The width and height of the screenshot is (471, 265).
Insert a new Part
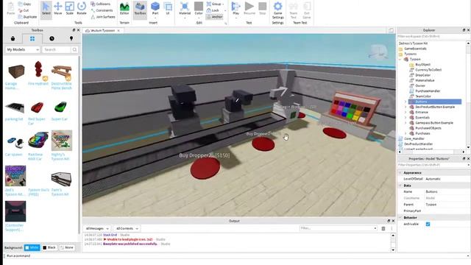[x=155, y=8]
